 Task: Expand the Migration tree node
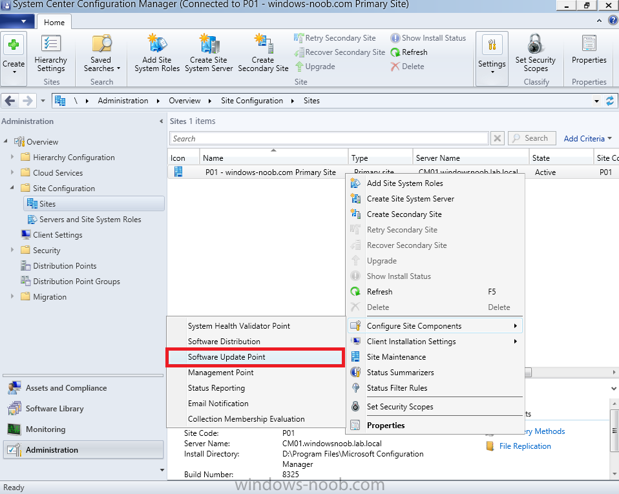[x=12, y=296]
